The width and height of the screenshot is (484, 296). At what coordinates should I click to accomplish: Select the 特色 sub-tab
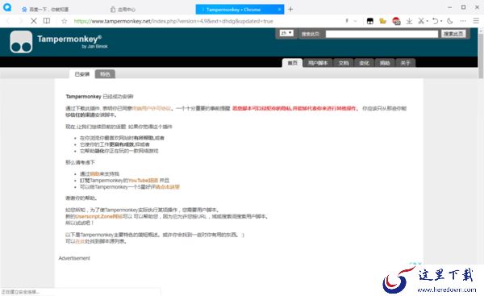[x=105, y=74]
